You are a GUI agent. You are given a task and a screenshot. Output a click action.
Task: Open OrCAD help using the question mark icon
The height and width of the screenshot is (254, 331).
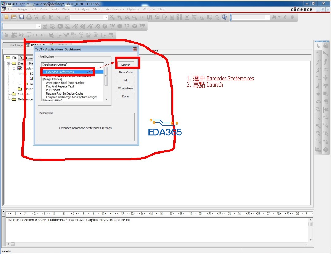224,17
